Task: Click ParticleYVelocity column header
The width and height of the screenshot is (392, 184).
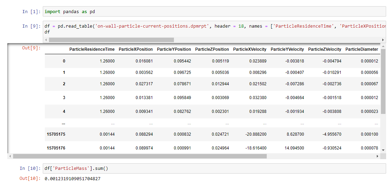Action: click(287, 49)
